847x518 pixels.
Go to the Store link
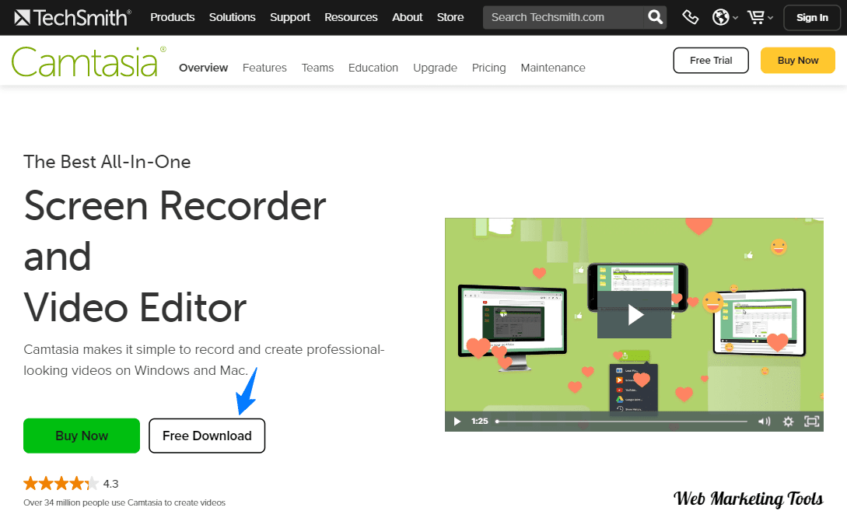click(450, 17)
